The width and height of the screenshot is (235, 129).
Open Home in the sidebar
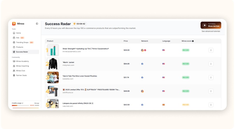(x=18, y=33)
